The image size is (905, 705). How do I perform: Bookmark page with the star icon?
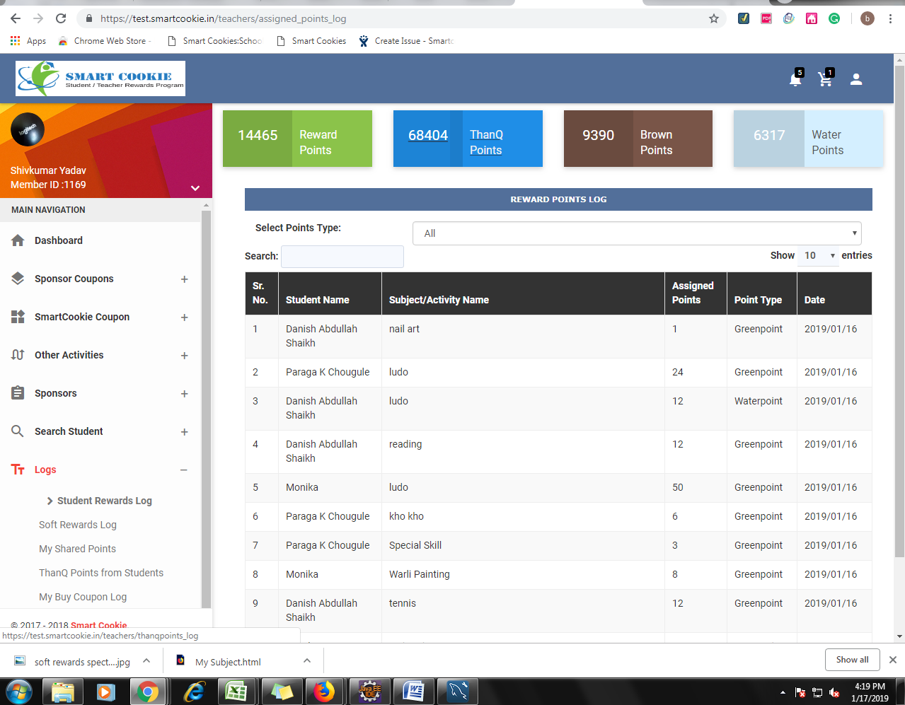(714, 18)
